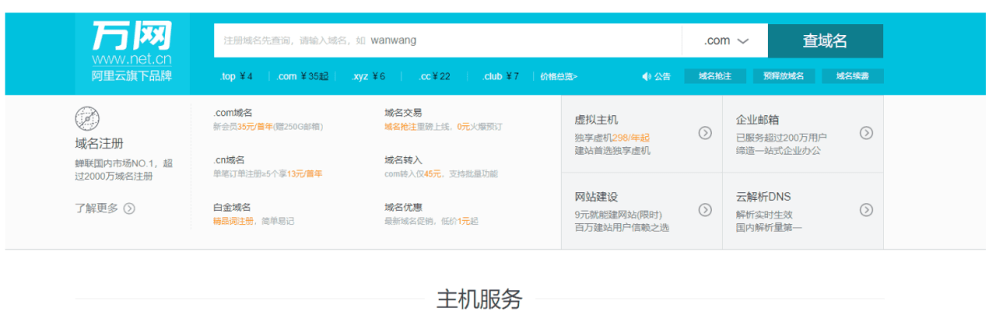Click the 独享虚机298/年起 text
This screenshot has height=322, width=996.
coord(612,138)
